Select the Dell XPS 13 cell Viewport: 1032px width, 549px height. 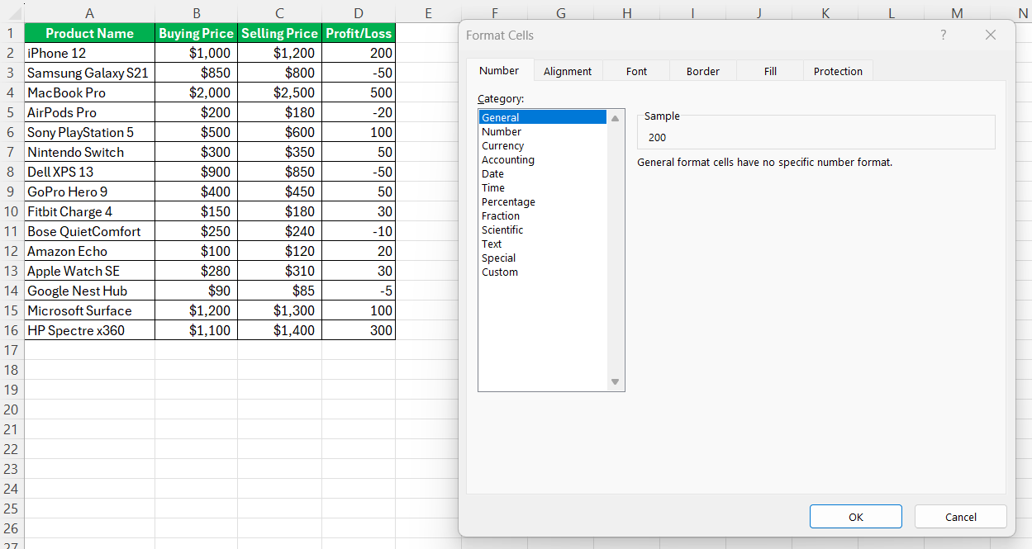(x=89, y=172)
